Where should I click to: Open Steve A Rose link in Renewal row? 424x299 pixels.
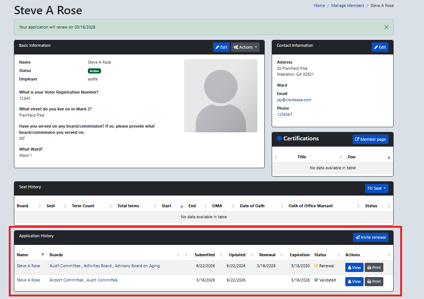(29, 266)
